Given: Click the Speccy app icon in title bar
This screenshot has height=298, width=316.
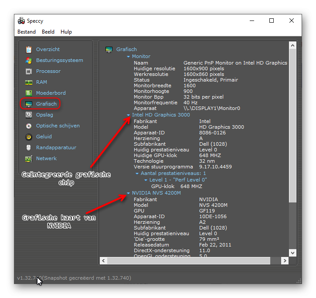Looking at the screenshot, I should tap(21, 21).
